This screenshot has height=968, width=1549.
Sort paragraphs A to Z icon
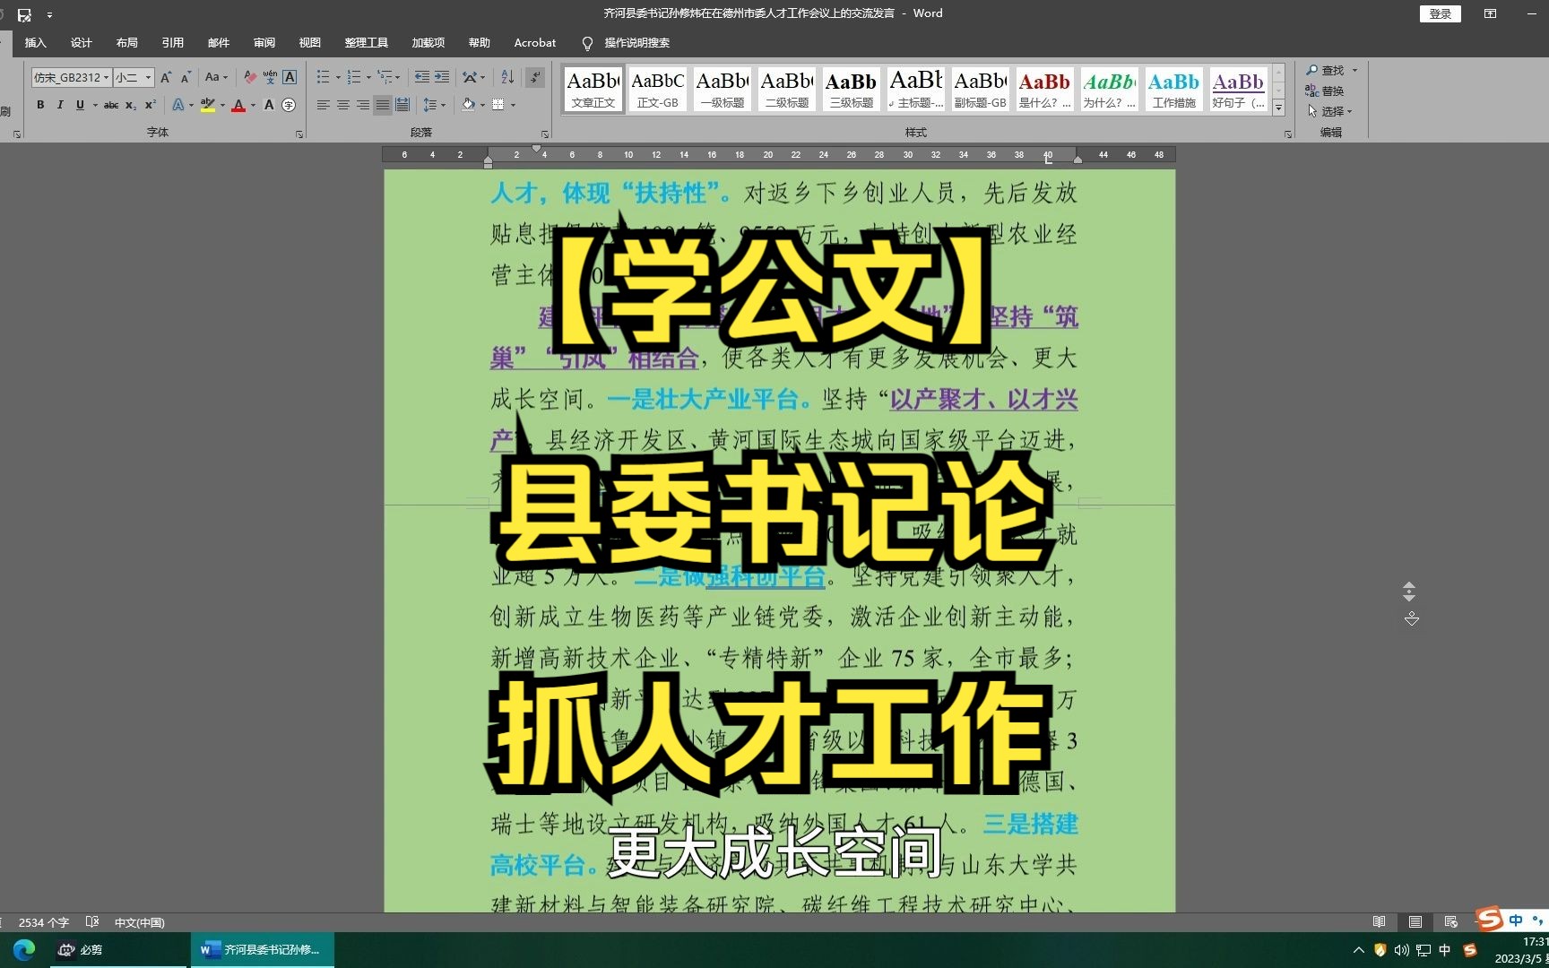click(507, 77)
